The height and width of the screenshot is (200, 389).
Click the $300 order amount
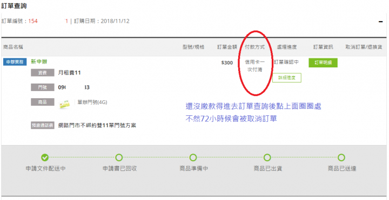(x=227, y=63)
